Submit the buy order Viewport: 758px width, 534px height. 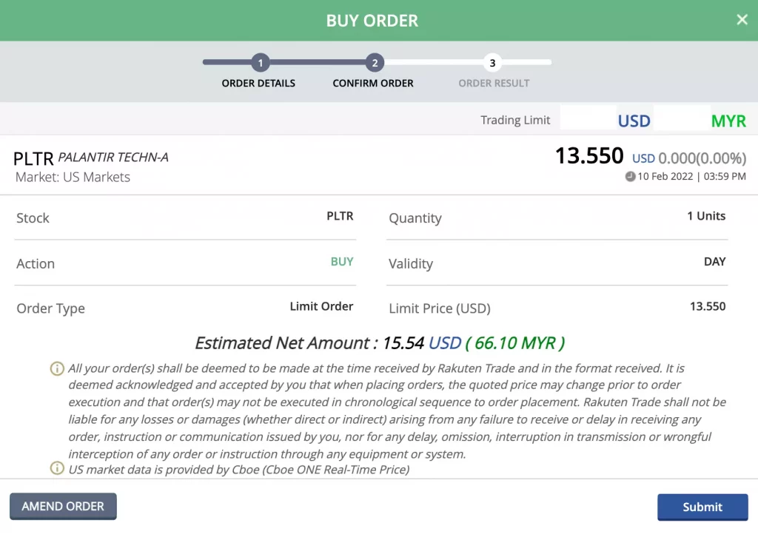coord(702,507)
